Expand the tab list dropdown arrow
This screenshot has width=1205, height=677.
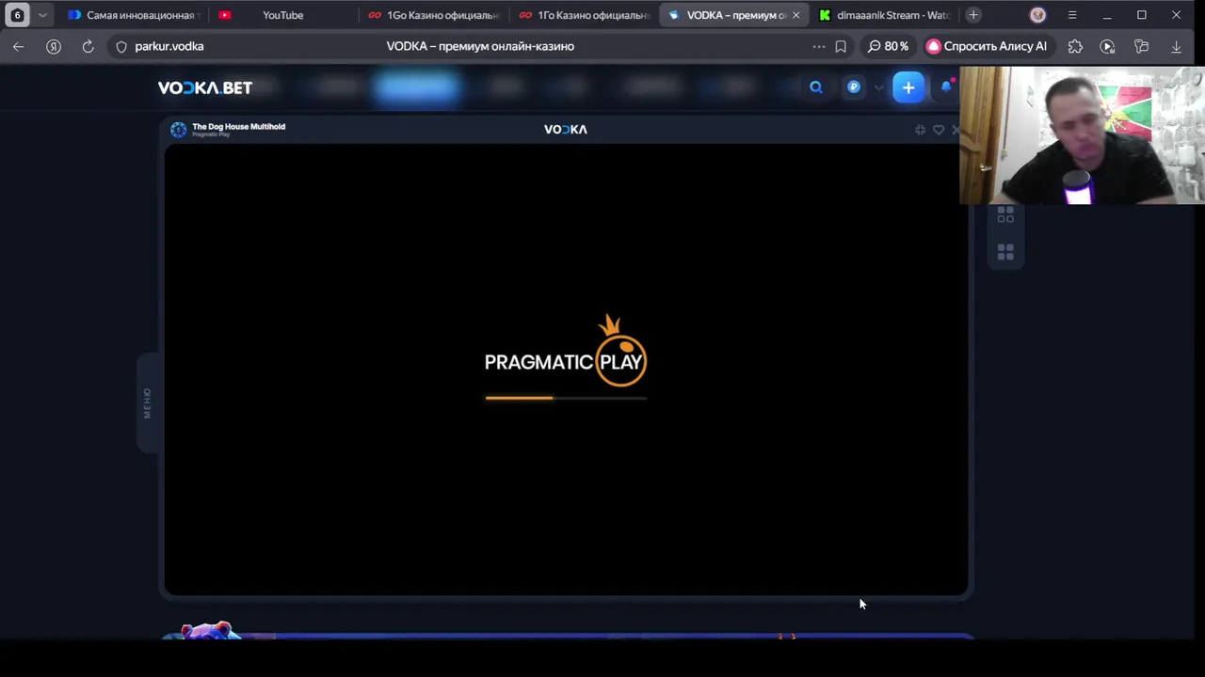[42, 15]
